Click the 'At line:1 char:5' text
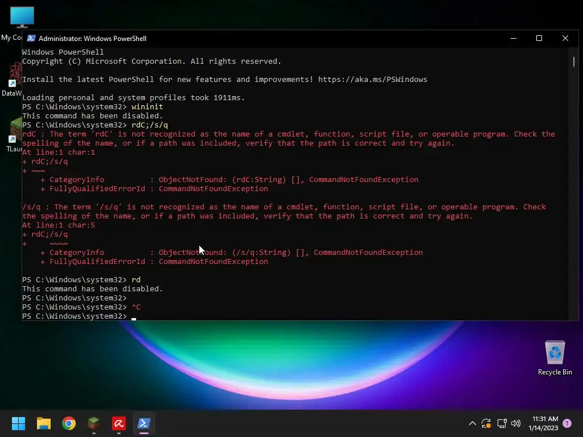 point(59,225)
